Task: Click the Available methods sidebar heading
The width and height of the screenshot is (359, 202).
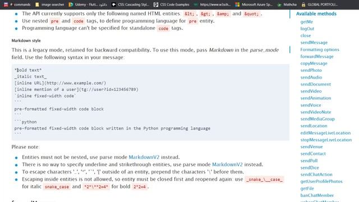Action: (x=316, y=13)
